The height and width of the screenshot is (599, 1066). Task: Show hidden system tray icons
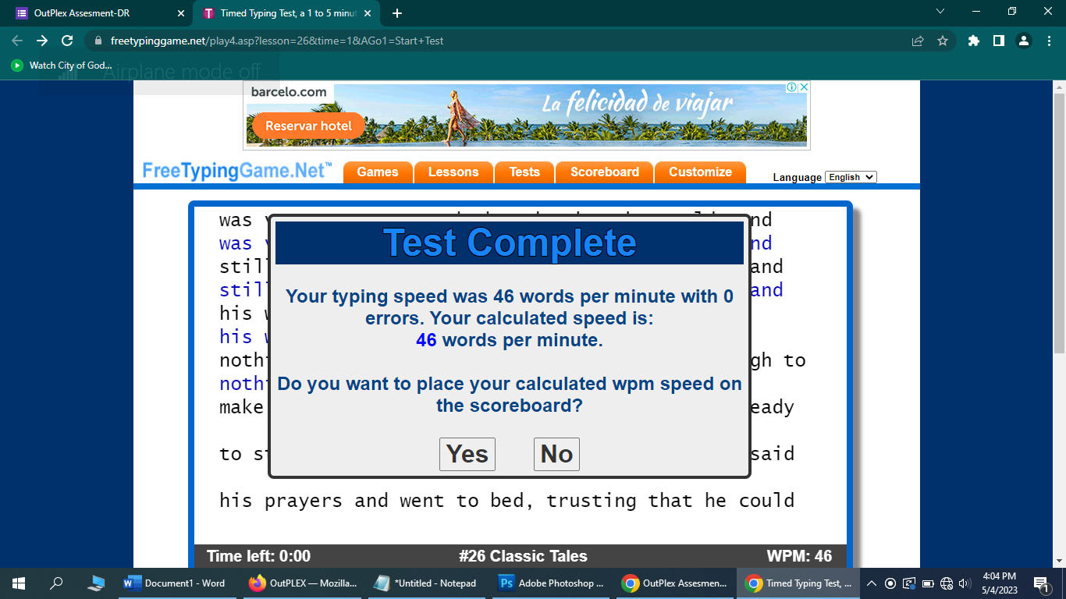872,583
